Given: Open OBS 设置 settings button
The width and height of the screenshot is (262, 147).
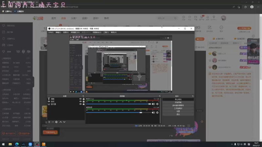Looking at the screenshot, I should pyautogui.click(x=178, y=111).
